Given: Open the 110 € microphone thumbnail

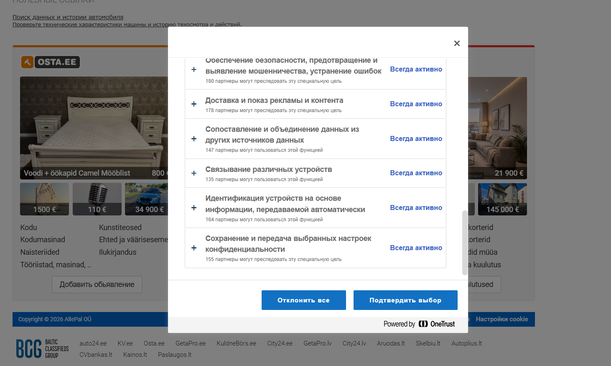Looking at the screenshot, I should point(97,199).
